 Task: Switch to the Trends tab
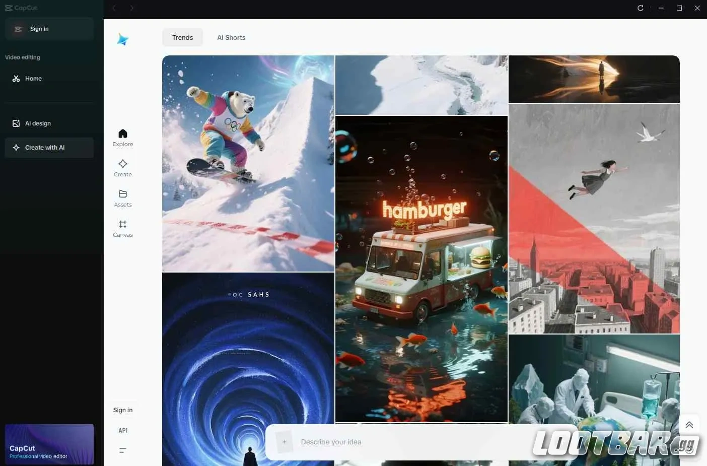click(x=182, y=38)
